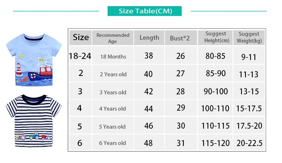This screenshot has width=282, height=163.
Task: Click the Bust*2 column header
Action: 181,38
